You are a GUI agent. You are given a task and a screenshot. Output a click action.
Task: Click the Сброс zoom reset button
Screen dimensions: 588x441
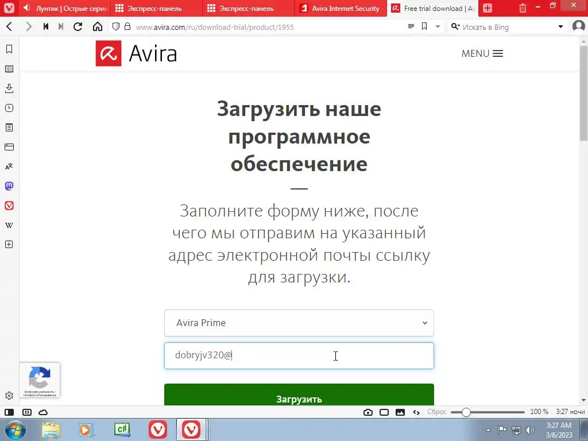(437, 412)
